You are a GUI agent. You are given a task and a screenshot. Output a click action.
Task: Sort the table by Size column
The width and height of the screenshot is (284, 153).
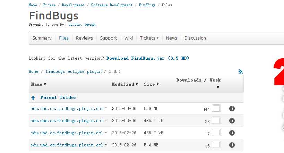[x=151, y=84]
